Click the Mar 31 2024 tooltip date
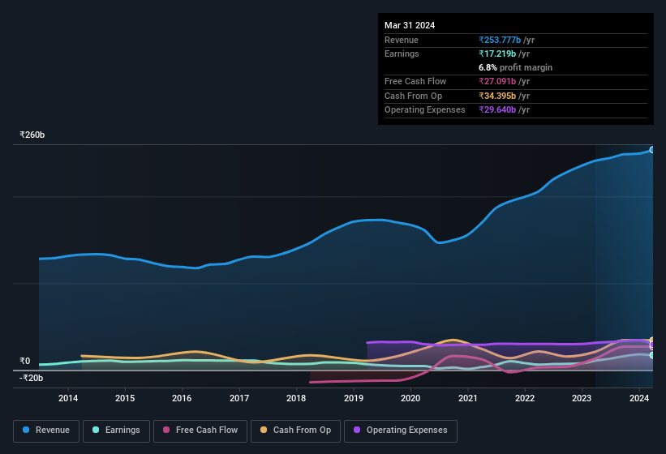This screenshot has height=454, width=666. coord(410,25)
